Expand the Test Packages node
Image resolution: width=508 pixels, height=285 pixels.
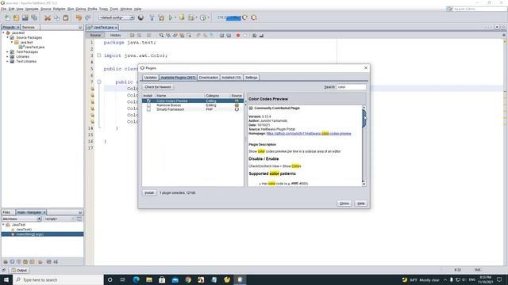pos(7,51)
